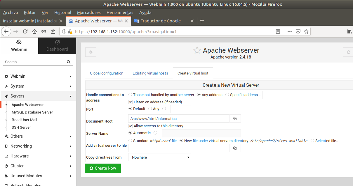Open the Document Root file chooser icon
353x186 pixels.
pos(235,118)
